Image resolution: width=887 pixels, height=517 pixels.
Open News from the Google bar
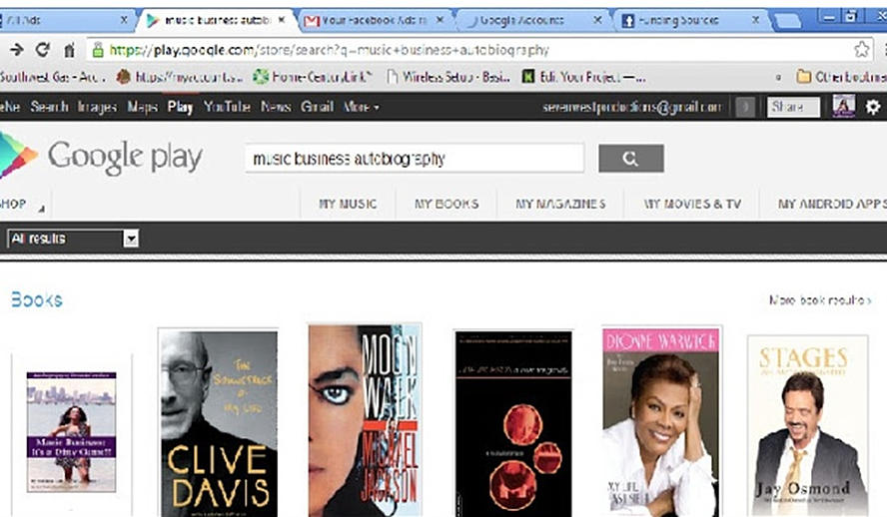(x=276, y=106)
